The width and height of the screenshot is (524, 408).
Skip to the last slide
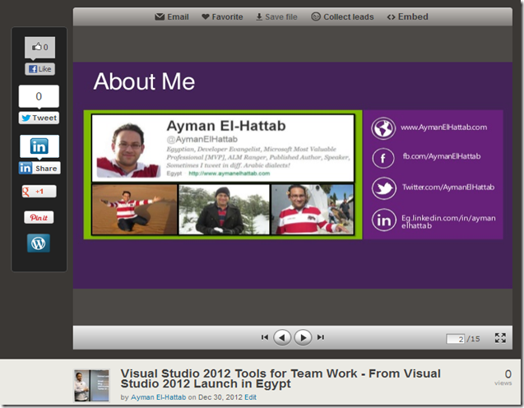pos(321,337)
